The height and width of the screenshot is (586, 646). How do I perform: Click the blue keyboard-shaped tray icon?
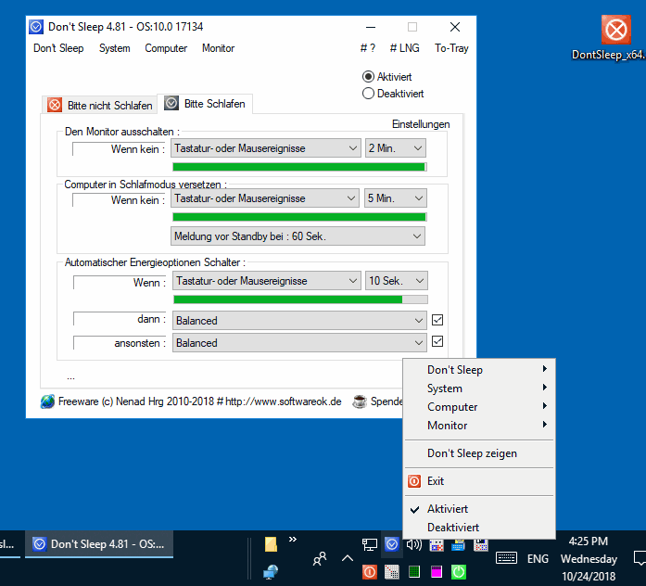click(x=458, y=545)
